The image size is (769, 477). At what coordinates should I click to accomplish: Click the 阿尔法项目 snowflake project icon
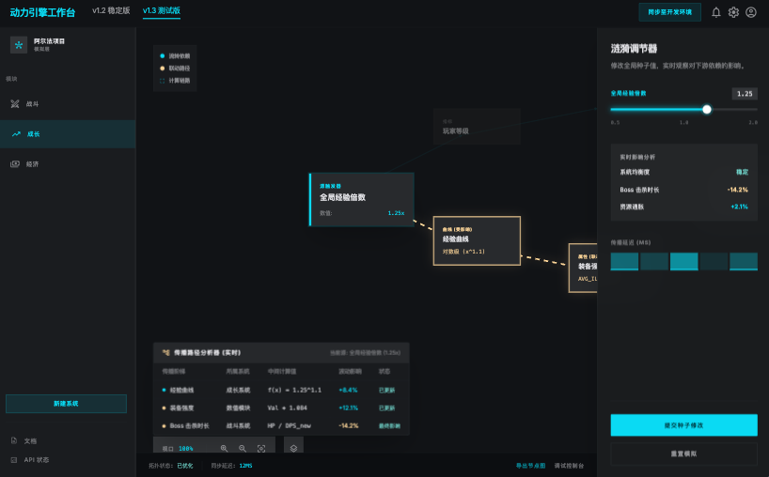tap(18, 44)
